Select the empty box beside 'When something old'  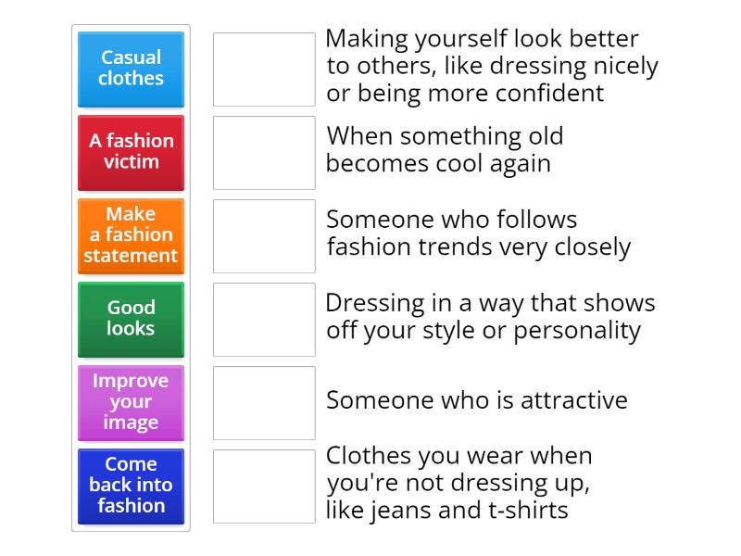pos(264,153)
